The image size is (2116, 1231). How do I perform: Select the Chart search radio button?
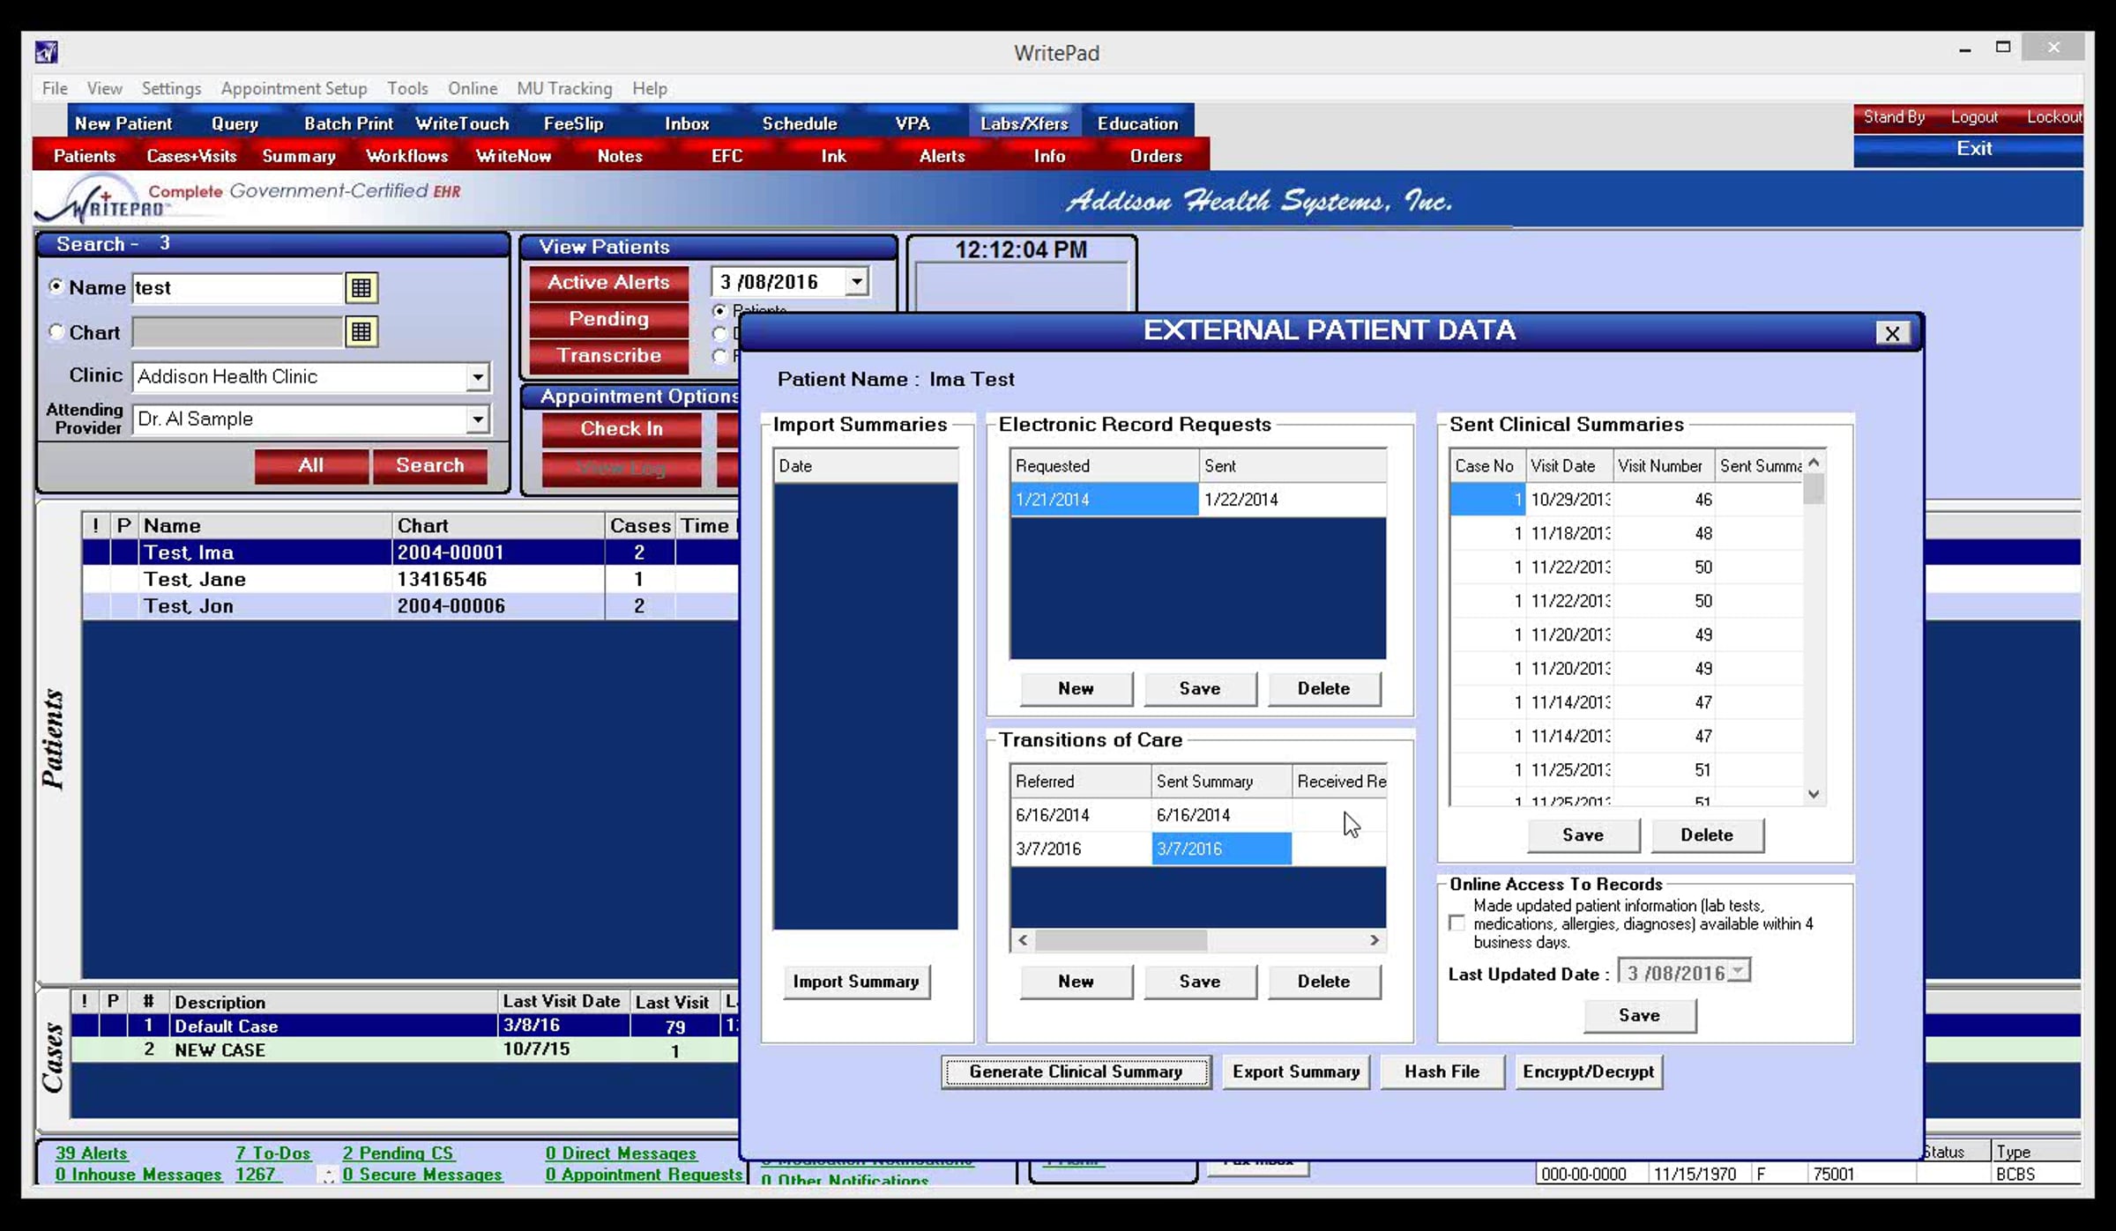(56, 332)
